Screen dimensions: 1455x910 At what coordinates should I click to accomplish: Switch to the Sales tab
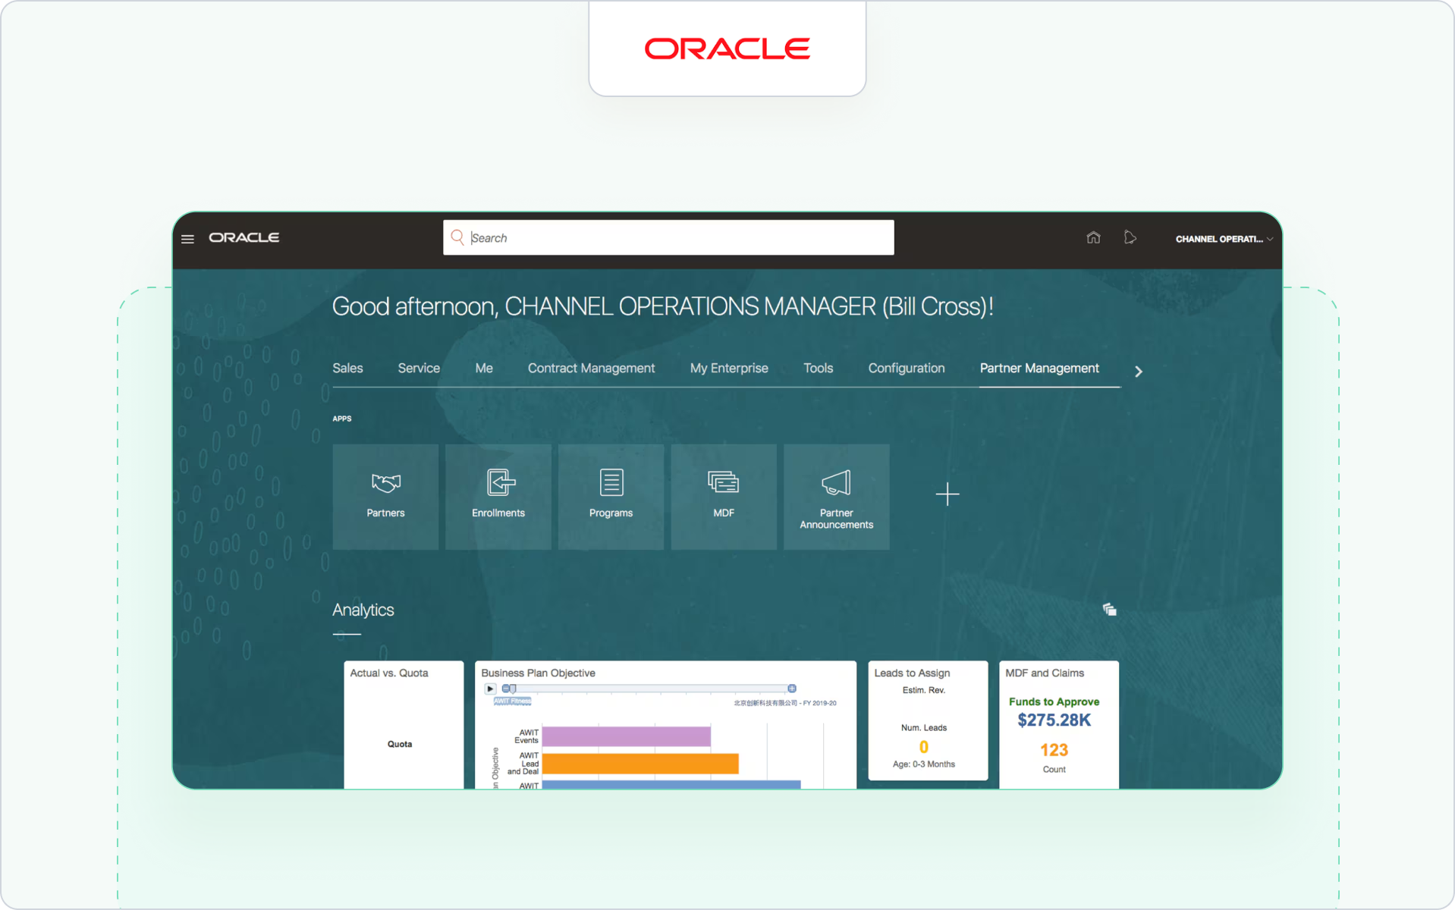tap(347, 368)
